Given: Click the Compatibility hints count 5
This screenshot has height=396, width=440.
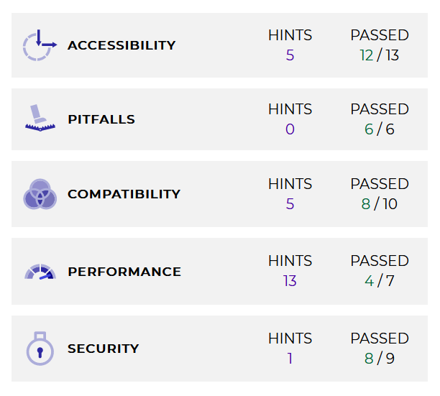Looking at the screenshot, I should coord(290,204).
